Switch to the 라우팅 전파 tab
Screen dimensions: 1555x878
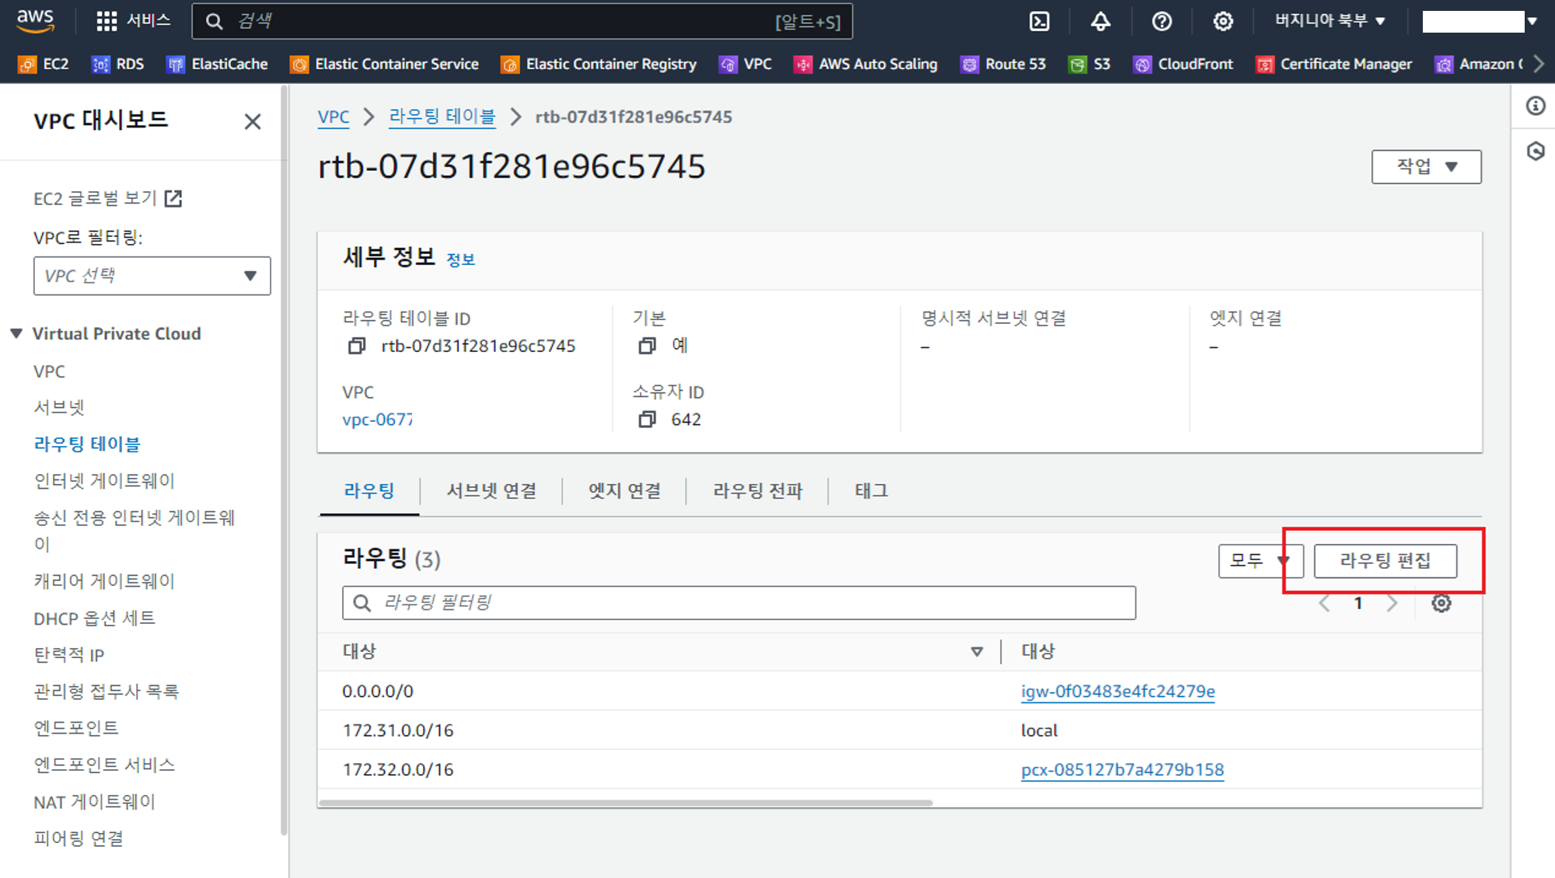(757, 491)
